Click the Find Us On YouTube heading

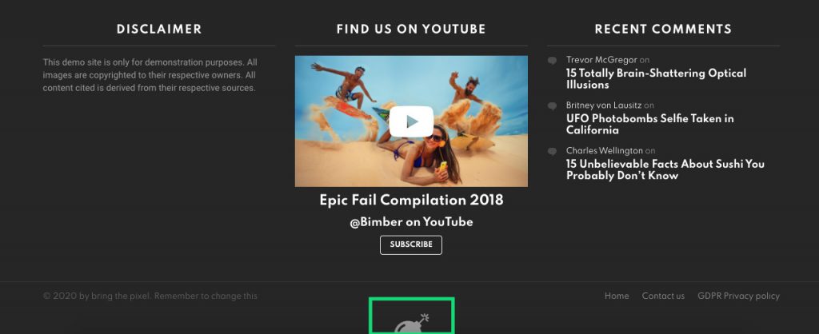point(412,30)
